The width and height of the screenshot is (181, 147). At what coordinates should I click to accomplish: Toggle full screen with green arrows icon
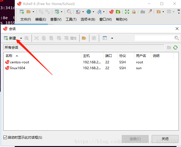[x=127, y=12]
